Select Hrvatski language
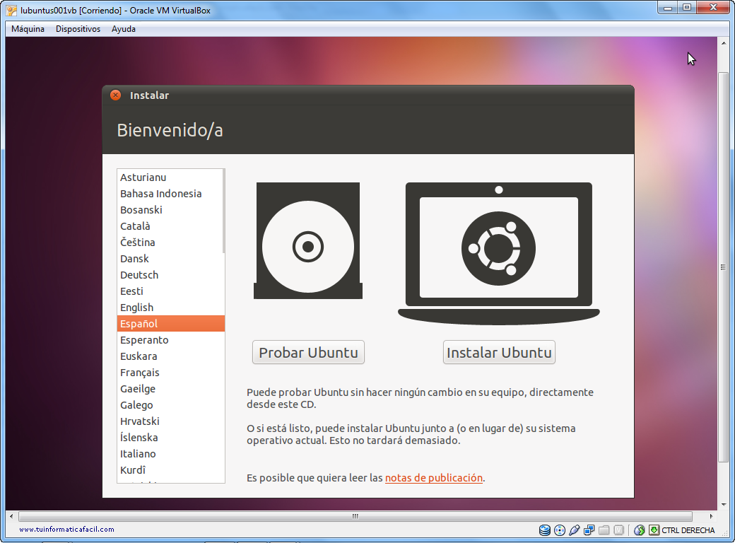735x543 pixels. (x=170, y=421)
